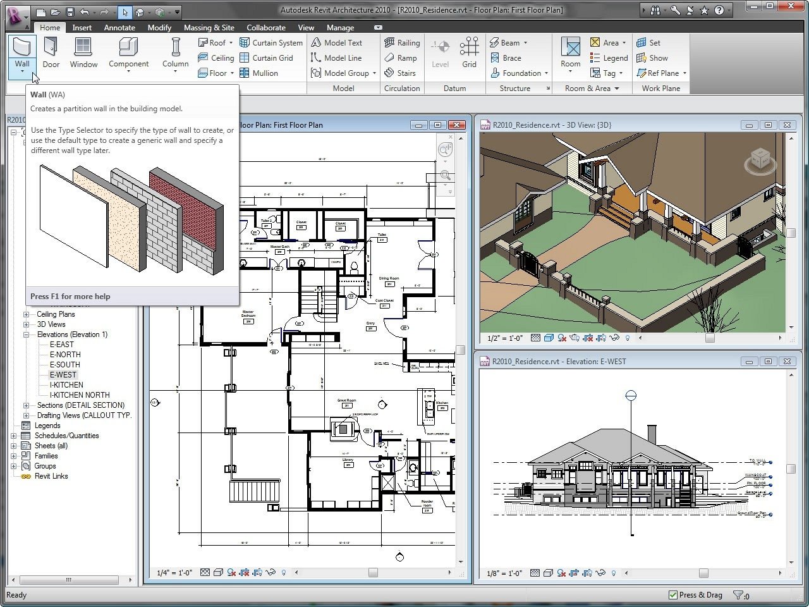Image resolution: width=809 pixels, height=607 pixels.
Task: Open the Manage menu tab
Action: click(x=340, y=27)
